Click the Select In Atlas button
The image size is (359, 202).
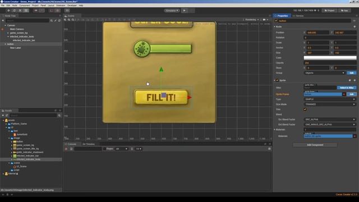(347, 88)
